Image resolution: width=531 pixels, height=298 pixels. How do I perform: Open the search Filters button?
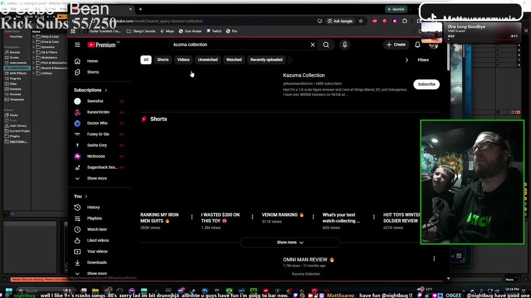(423, 60)
